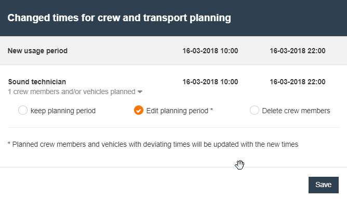The image size is (347, 199).
Task: Click the asterisk after Edit planning period
Action: tap(211, 109)
